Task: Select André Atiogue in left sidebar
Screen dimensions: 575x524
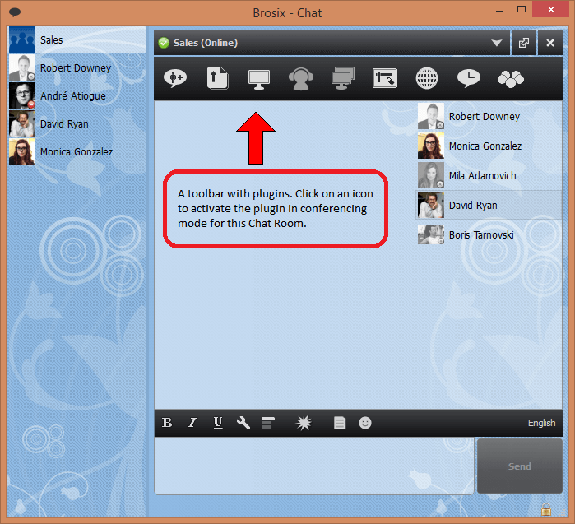Action: [77, 95]
